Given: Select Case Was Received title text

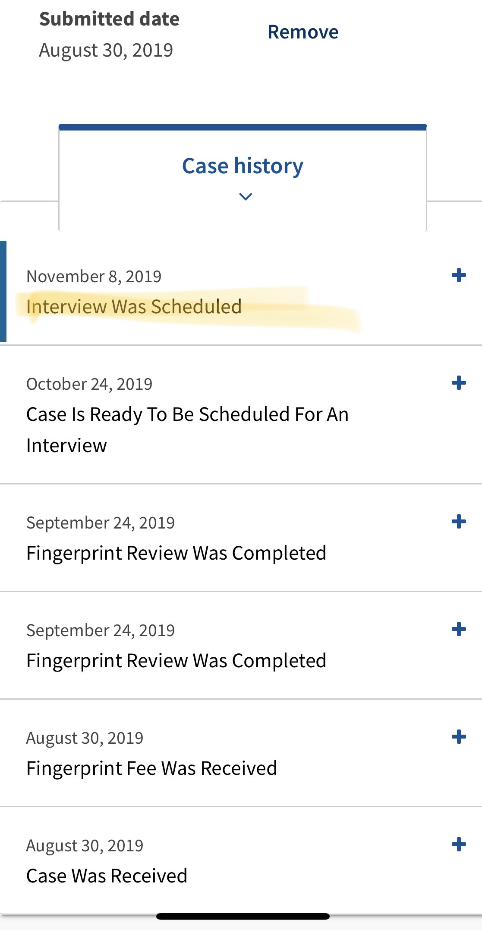Looking at the screenshot, I should coord(107,876).
